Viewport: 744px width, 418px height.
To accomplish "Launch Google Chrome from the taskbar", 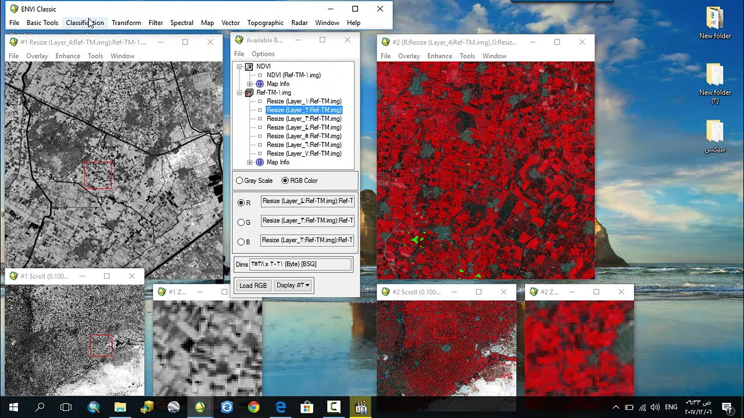I will tap(253, 407).
